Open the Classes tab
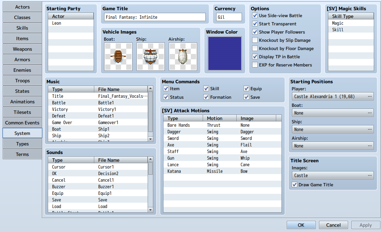Image resolution: width=381 pixels, height=232 pixels. (x=22, y=17)
